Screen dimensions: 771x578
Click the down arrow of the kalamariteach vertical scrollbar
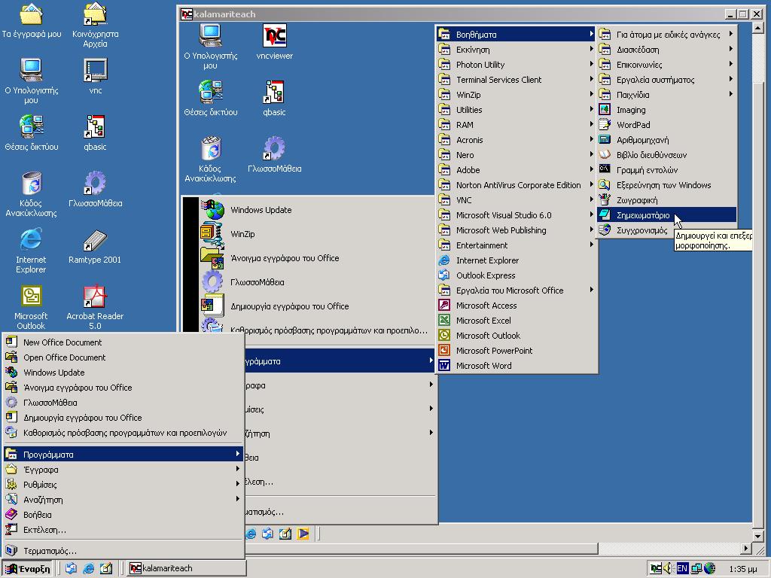point(757,536)
